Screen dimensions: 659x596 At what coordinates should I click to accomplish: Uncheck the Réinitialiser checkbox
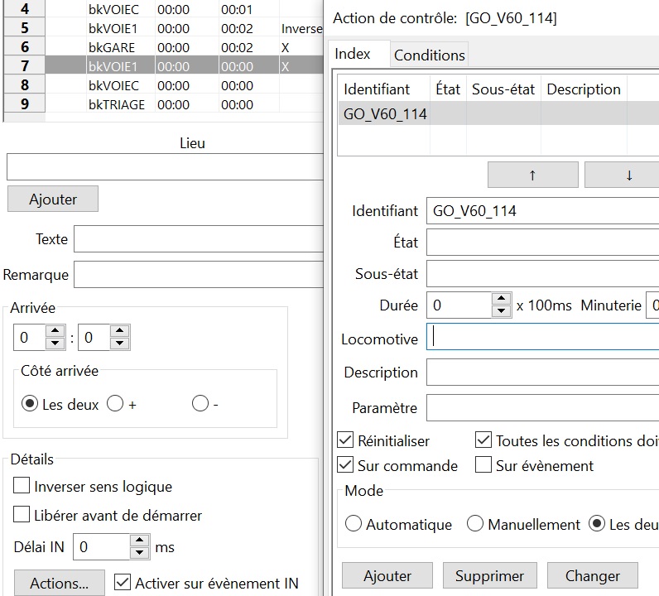tap(345, 440)
